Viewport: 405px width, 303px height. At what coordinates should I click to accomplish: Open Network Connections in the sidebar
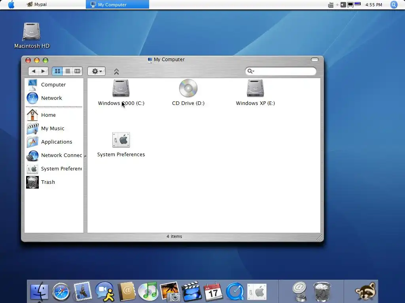coord(54,155)
